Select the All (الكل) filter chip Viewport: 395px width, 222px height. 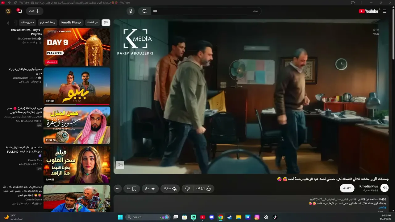[106, 23]
